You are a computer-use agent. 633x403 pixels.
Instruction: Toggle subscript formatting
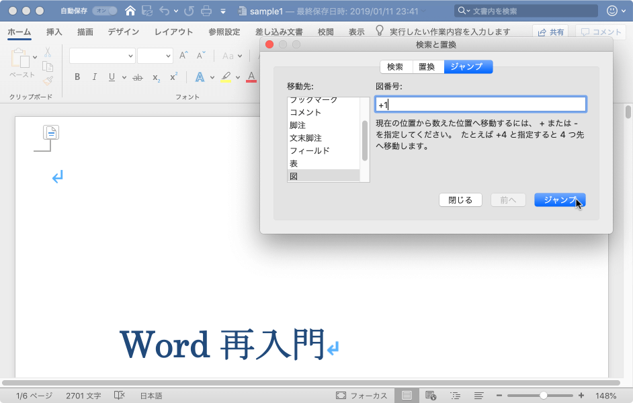pos(156,77)
